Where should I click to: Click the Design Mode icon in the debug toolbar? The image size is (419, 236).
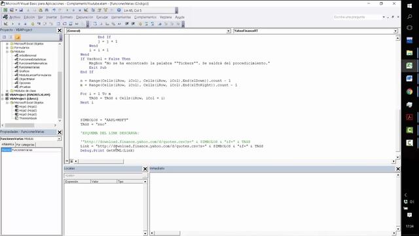(5, 24)
